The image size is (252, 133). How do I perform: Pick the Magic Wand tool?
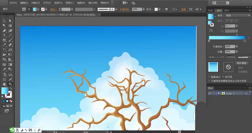(x=4, y=25)
